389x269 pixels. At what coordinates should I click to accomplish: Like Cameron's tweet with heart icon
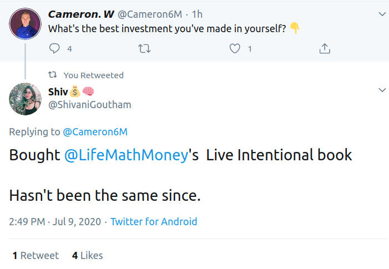tap(235, 49)
